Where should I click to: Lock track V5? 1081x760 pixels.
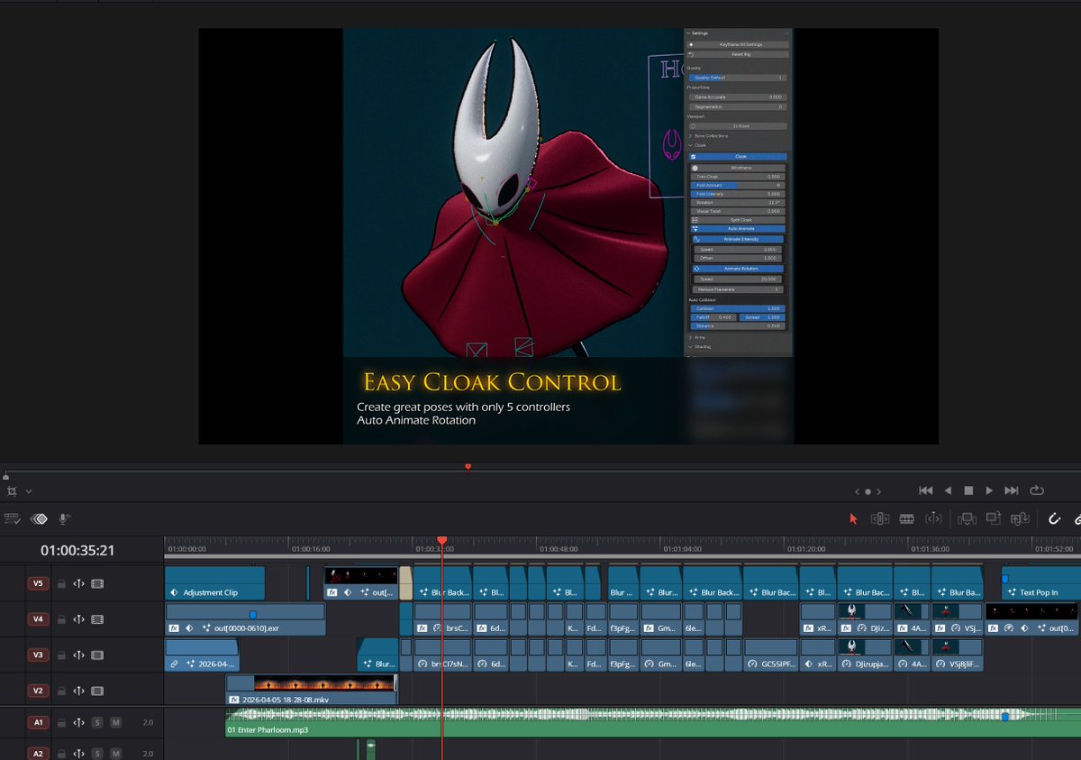(x=61, y=583)
